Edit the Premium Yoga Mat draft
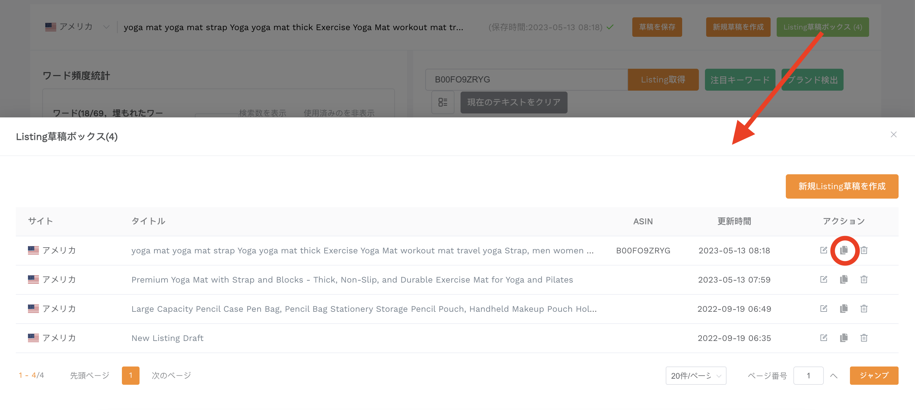 coord(823,279)
